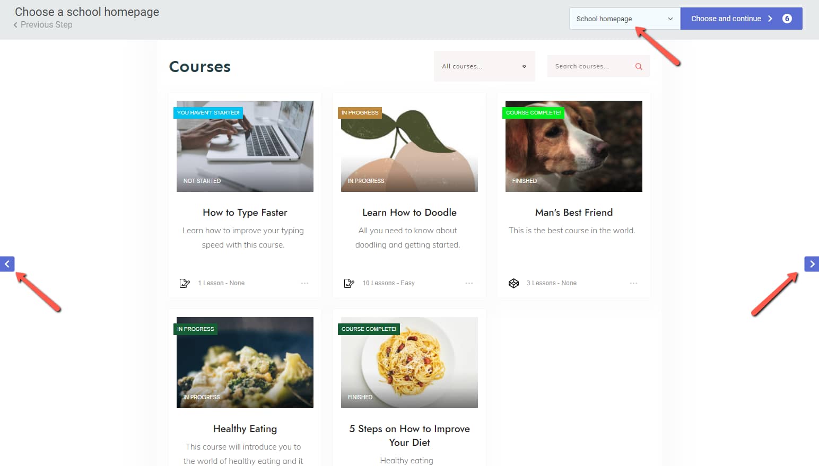Open the School homepage dropdown

point(624,19)
